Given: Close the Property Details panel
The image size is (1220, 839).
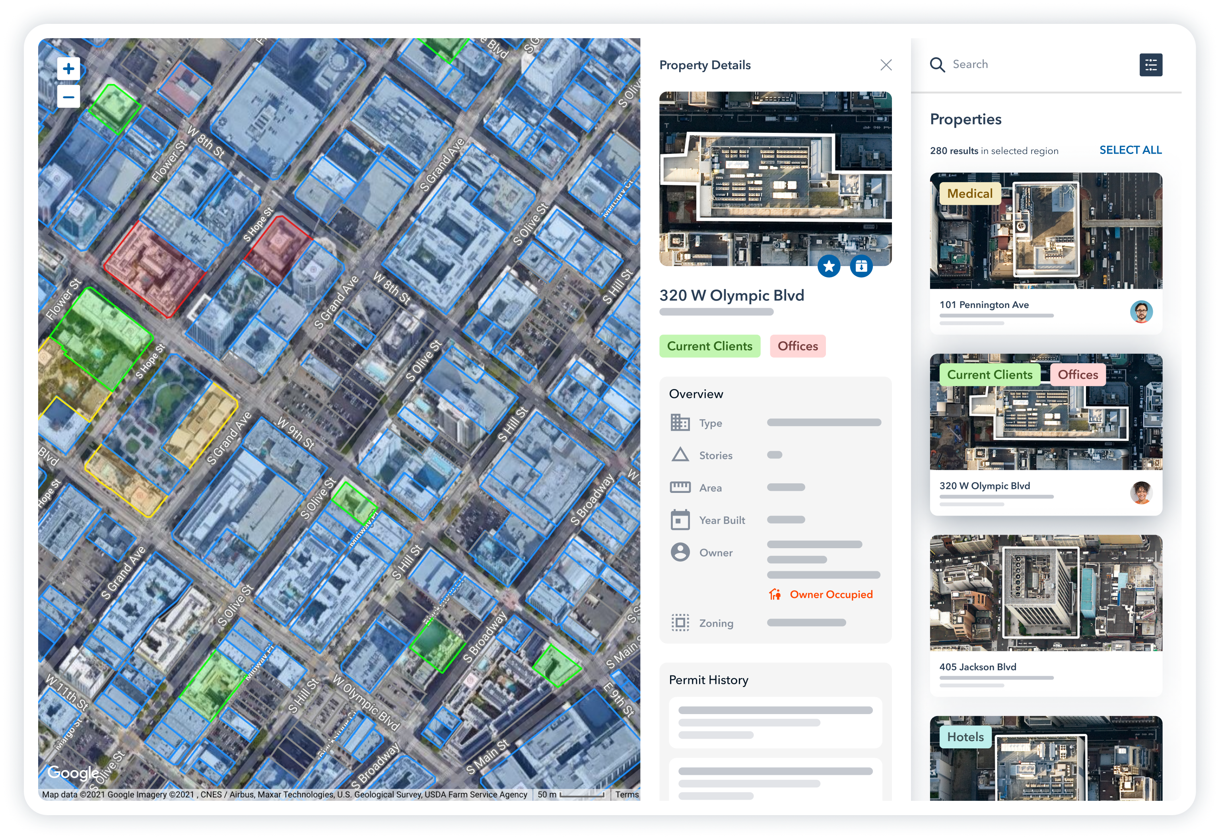Looking at the screenshot, I should [x=886, y=65].
